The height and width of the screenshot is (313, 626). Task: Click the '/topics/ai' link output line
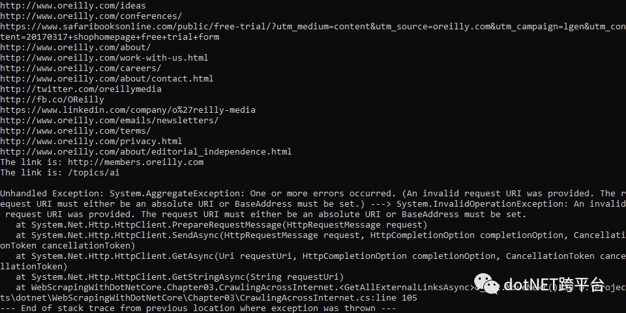pyautogui.click(x=60, y=172)
